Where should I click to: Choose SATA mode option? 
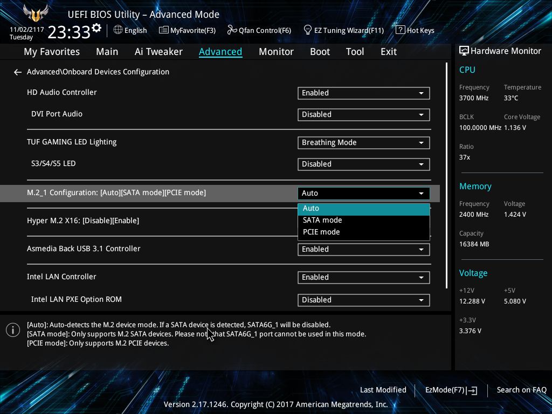[x=364, y=220]
